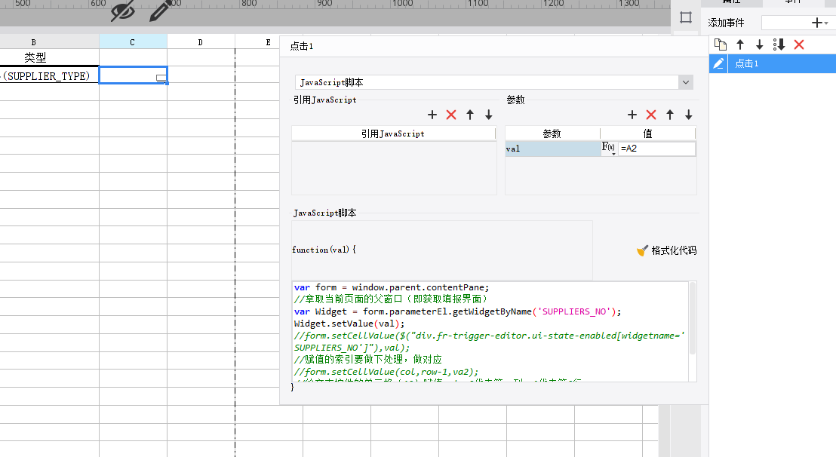The image size is (836, 457).
Task: Click the =A2 value input field
Action: (656, 149)
